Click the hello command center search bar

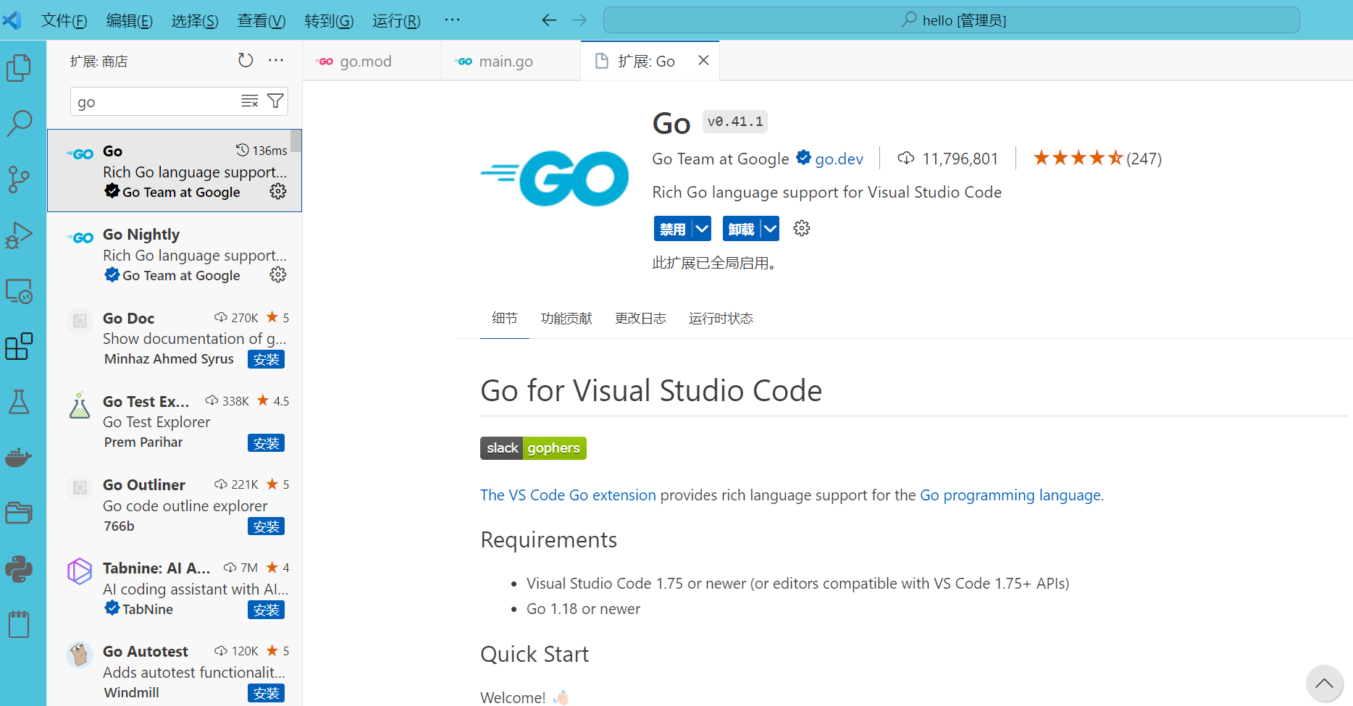pyautogui.click(x=951, y=20)
